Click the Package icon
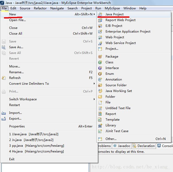Viewport: 173px width, 172px height. click(x=100, y=57)
